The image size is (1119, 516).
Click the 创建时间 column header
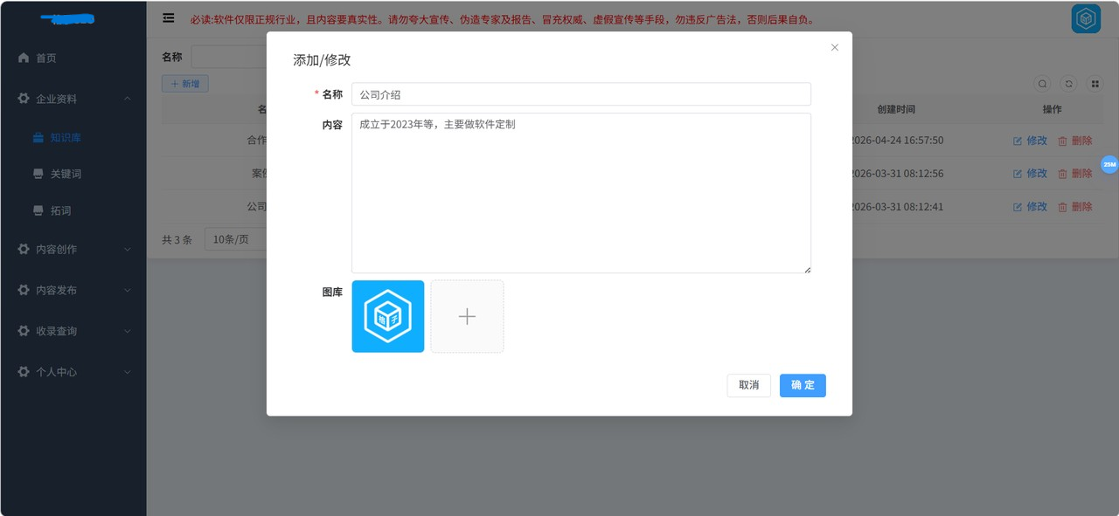tap(896, 110)
